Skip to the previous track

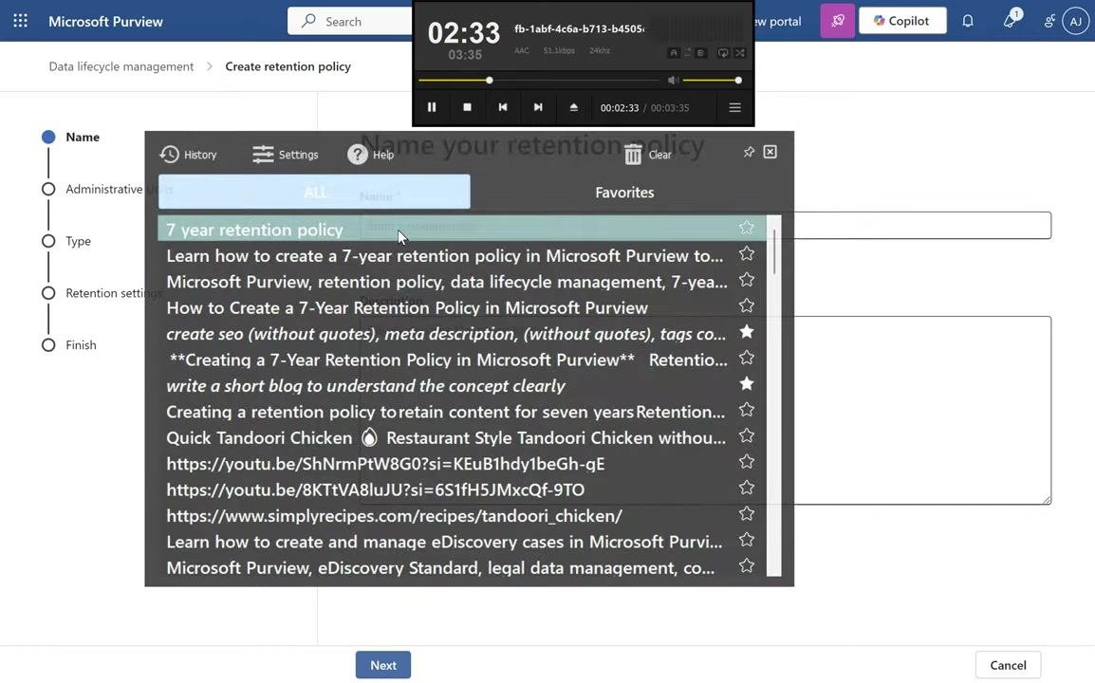(502, 107)
